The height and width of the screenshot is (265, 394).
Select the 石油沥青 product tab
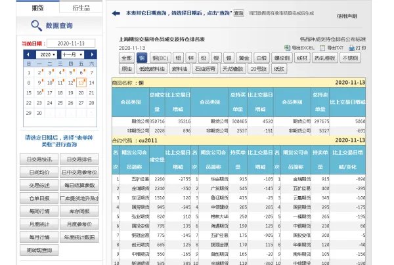coord(205,69)
